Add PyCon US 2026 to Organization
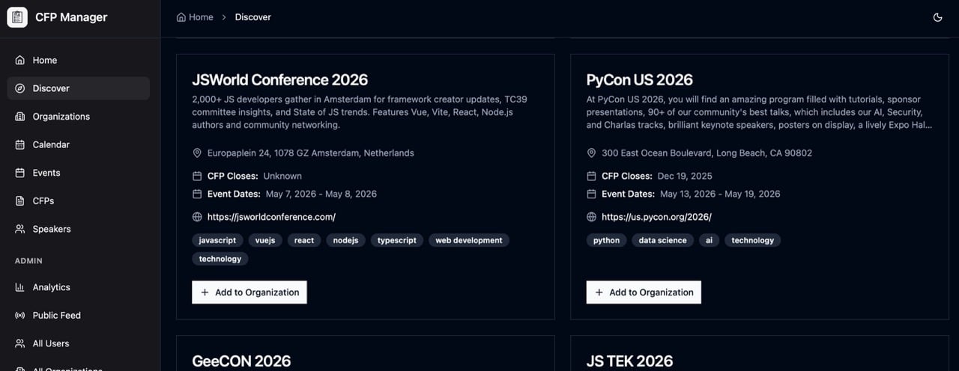The width and height of the screenshot is (959, 371). click(x=644, y=292)
